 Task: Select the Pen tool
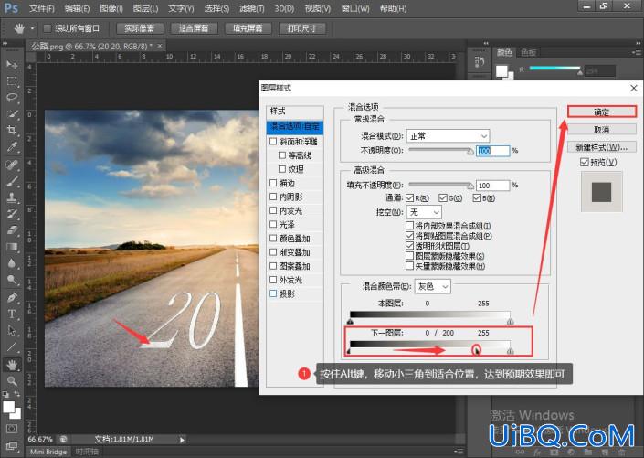coord(12,297)
